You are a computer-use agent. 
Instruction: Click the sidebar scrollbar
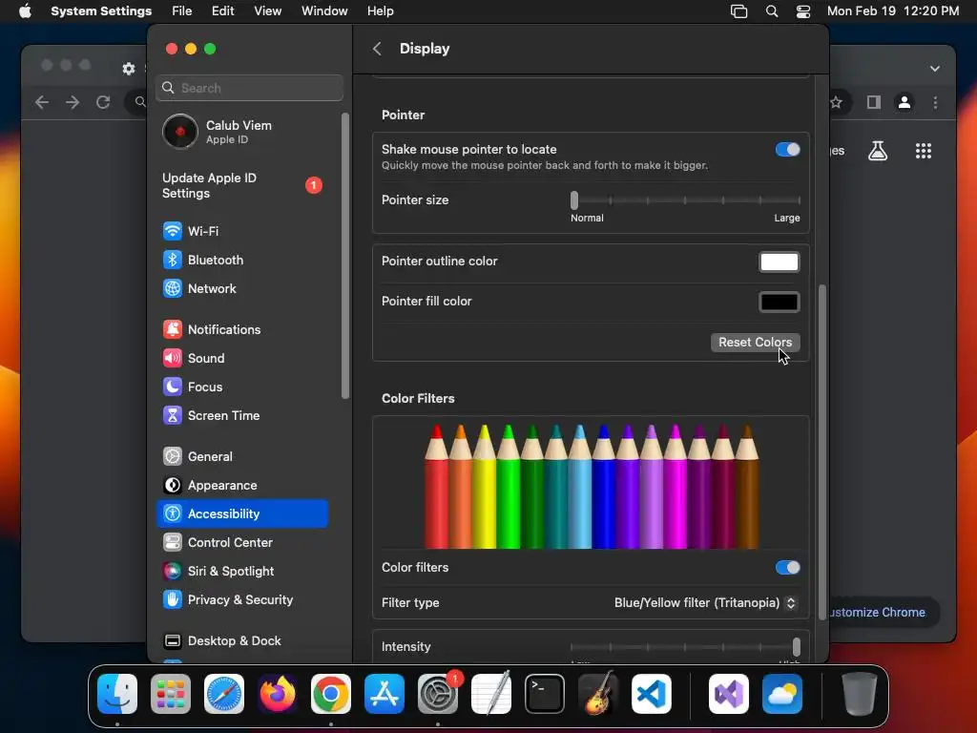click(x=345, y=256)
